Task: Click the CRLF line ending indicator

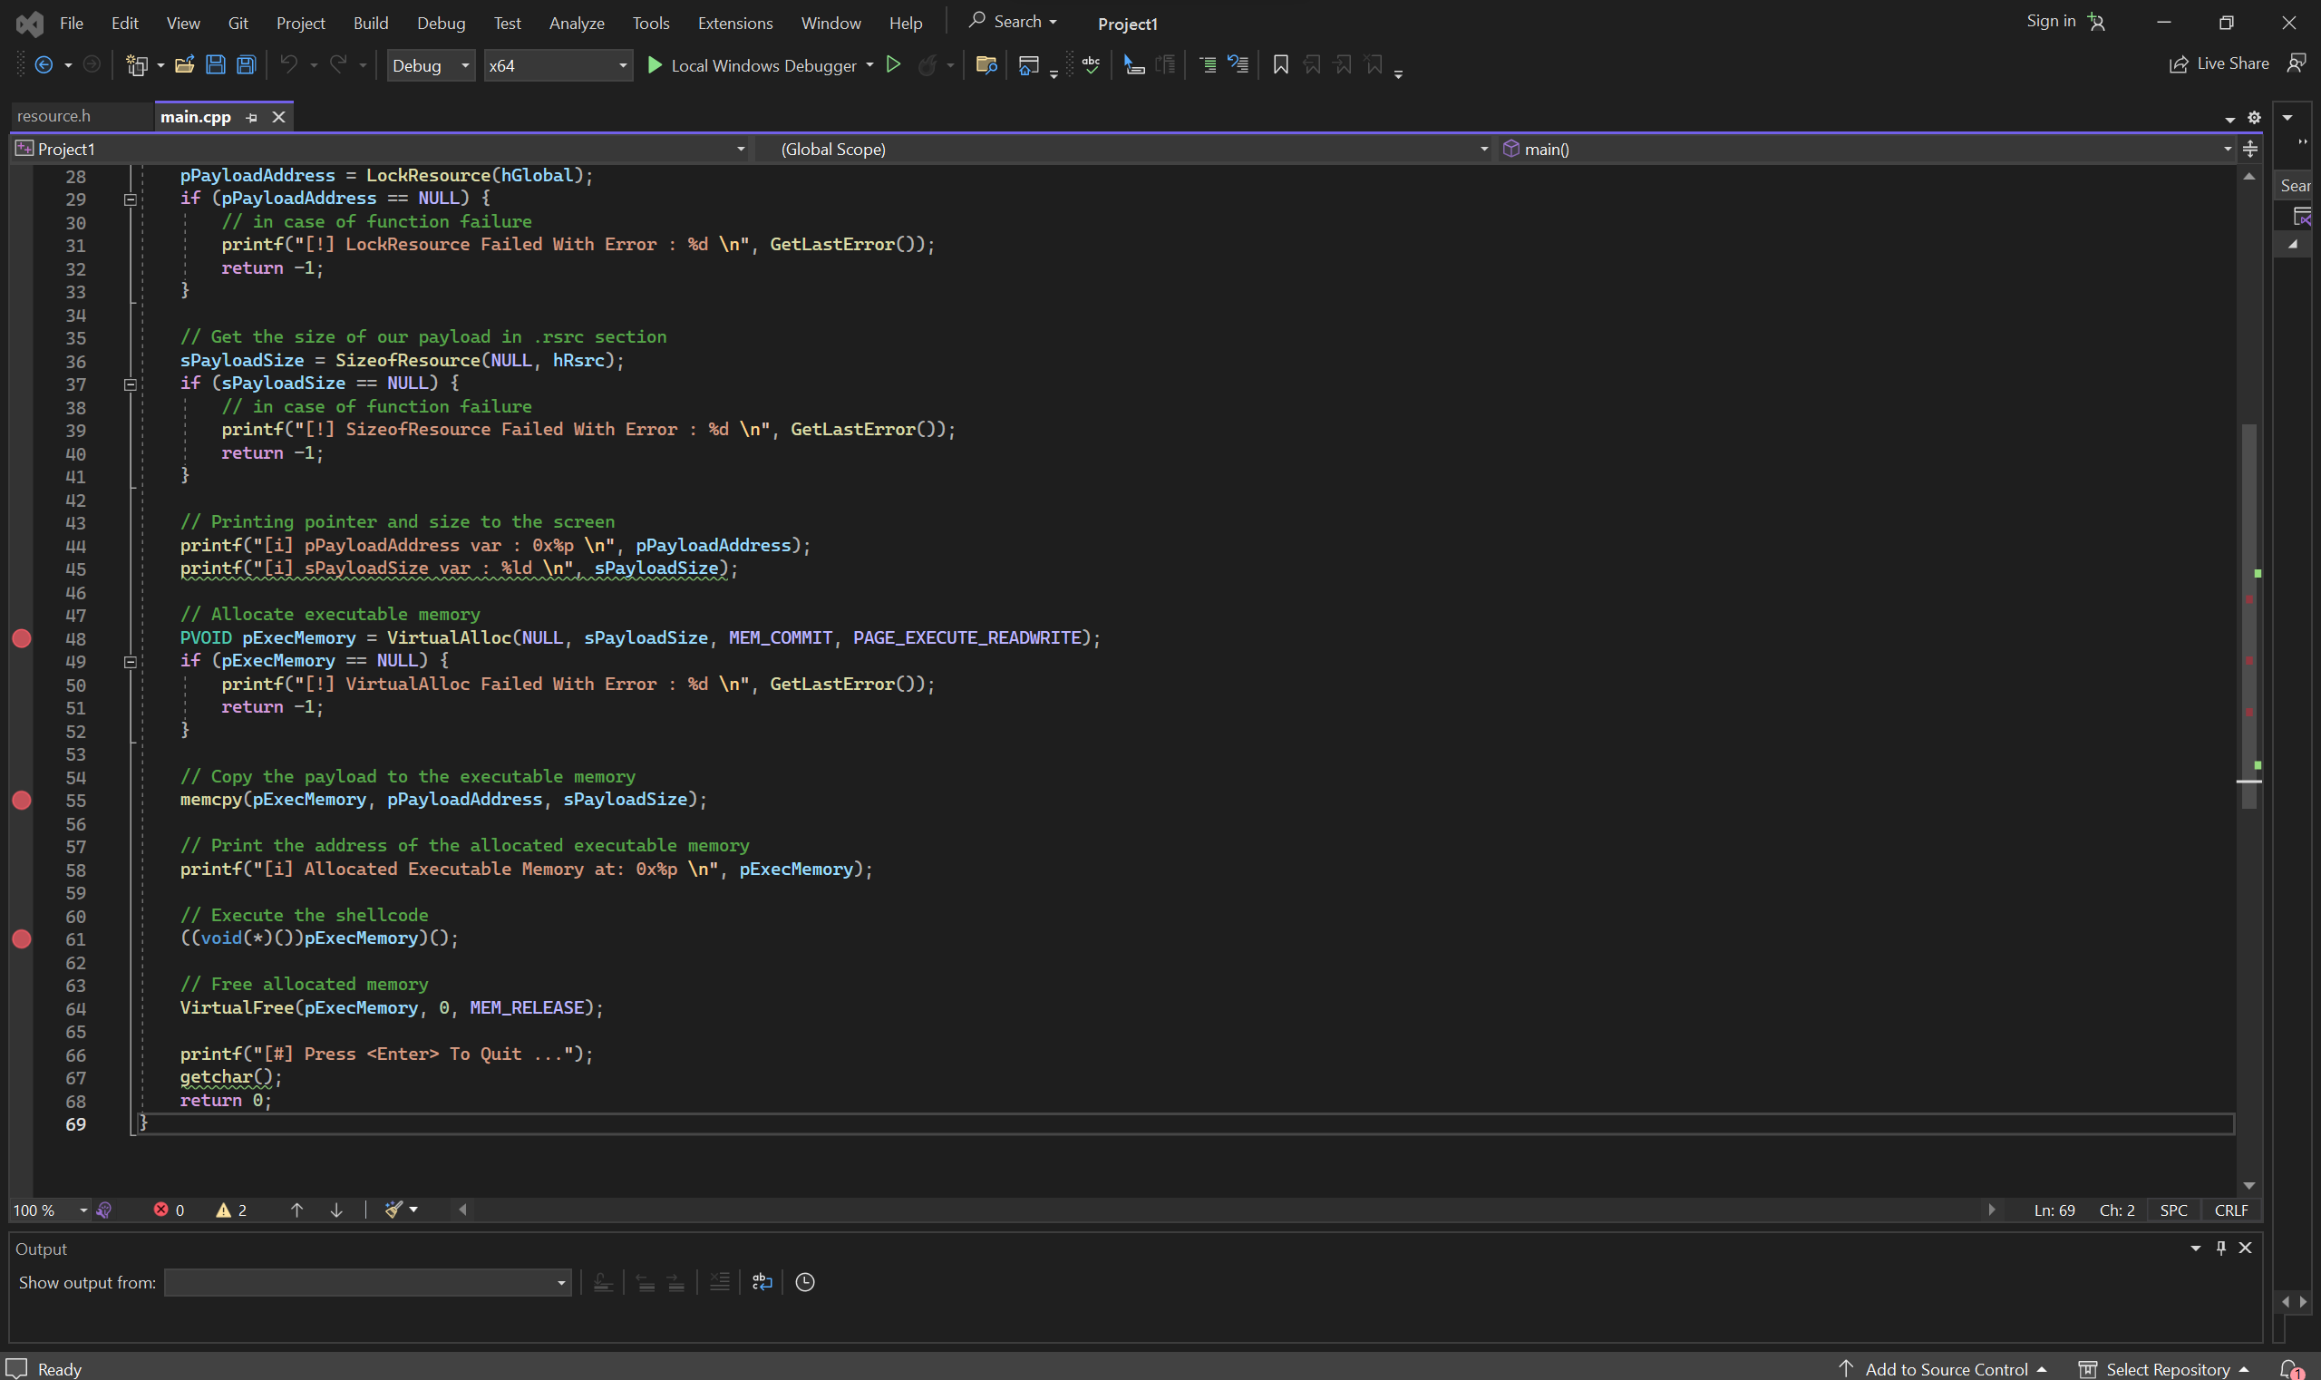Action: [2231, 1210]
